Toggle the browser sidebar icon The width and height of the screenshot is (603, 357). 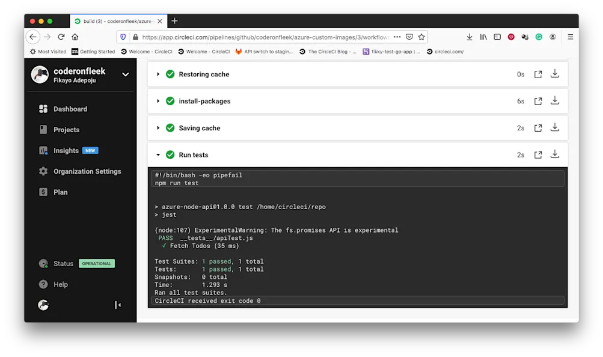(x=497, y=37)
